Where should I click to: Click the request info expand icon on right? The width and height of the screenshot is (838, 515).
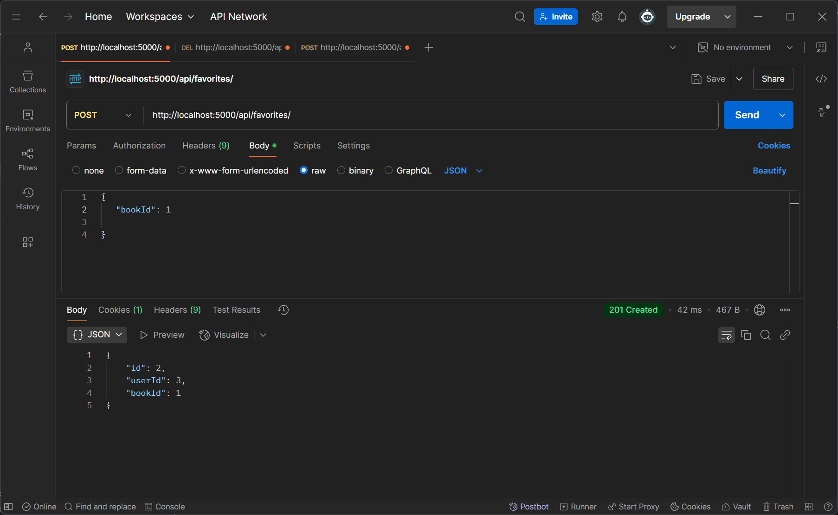(x=823, y=111)
